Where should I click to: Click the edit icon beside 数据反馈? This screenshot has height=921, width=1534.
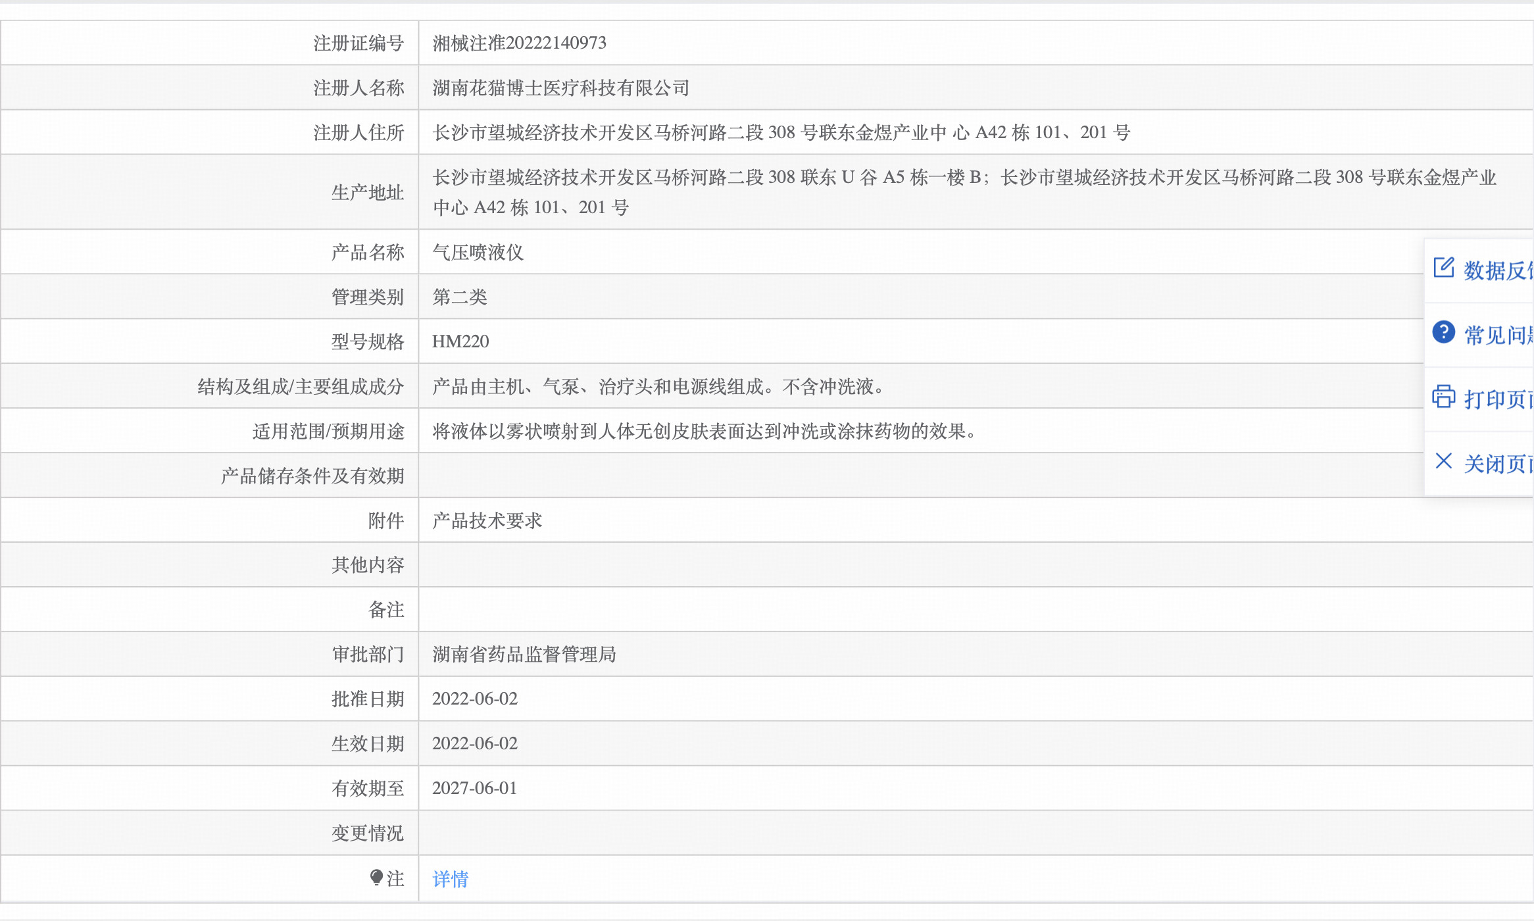[1445, 267]
